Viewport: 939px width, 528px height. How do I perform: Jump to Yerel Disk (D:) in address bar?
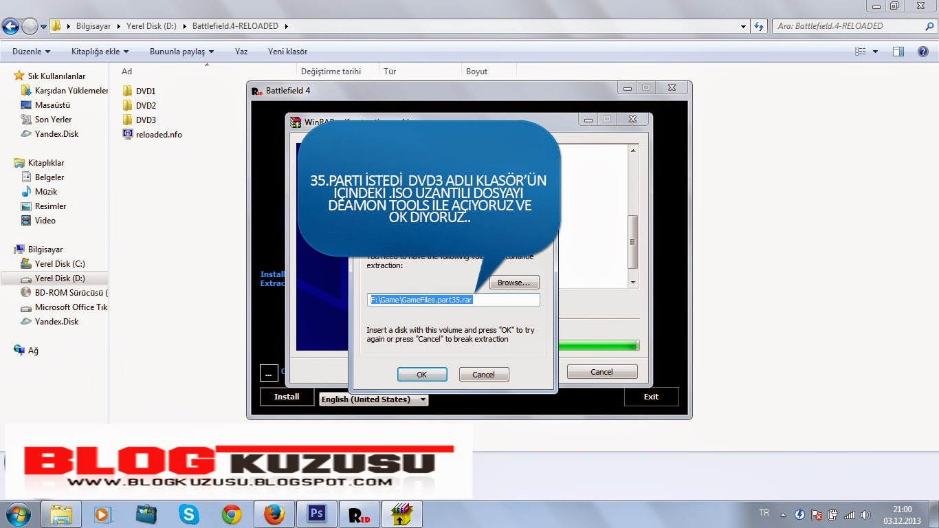151,26
